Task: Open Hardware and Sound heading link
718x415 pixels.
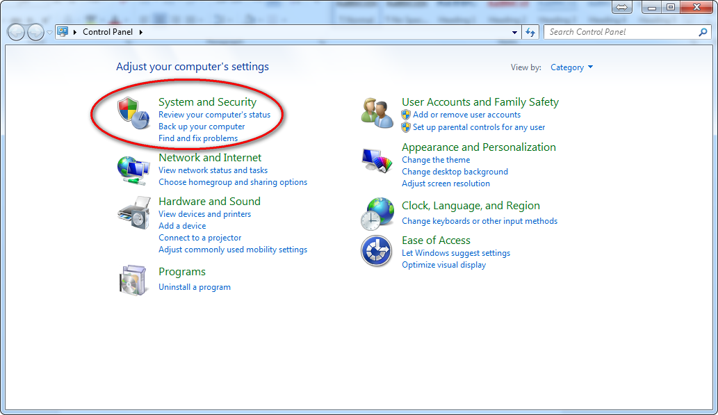Action: tap(209, 202)
